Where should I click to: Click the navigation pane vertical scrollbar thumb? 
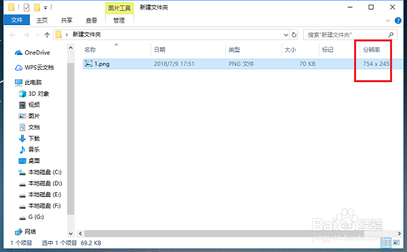[x=71, y=139]
